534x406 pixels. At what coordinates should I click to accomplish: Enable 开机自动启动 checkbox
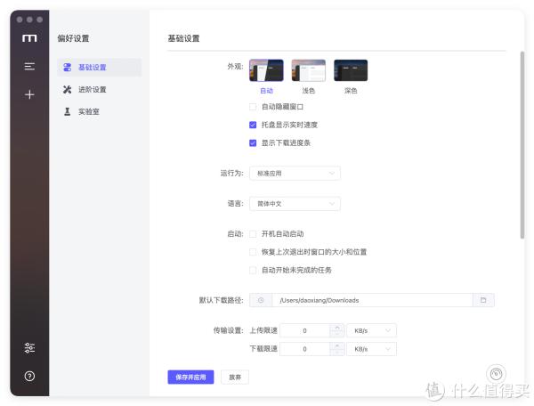(253, 234)
